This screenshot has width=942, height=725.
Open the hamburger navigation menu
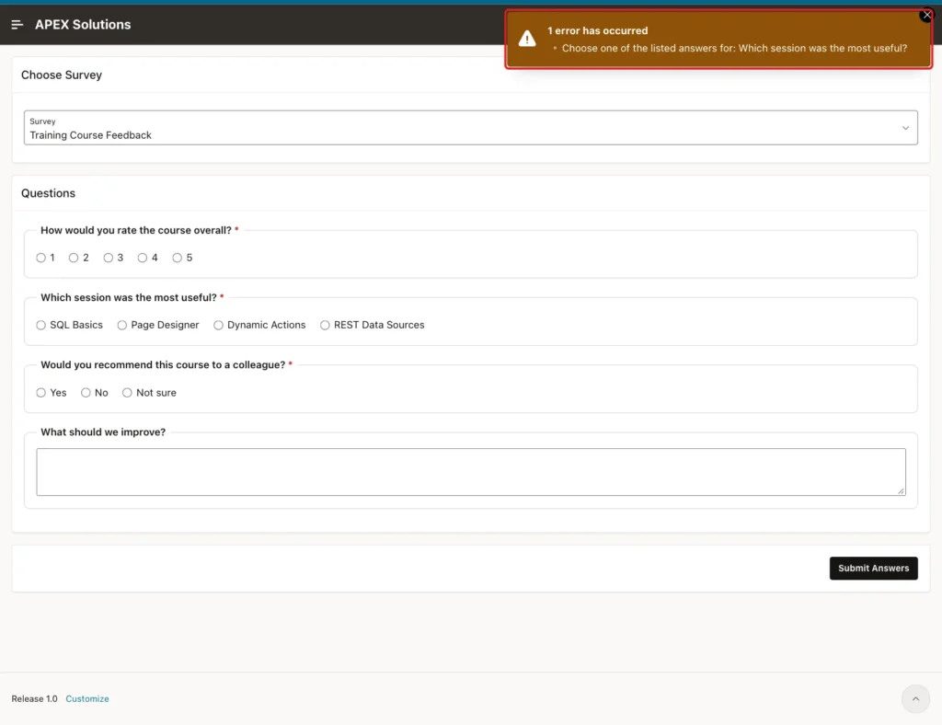tap(17, 25)
